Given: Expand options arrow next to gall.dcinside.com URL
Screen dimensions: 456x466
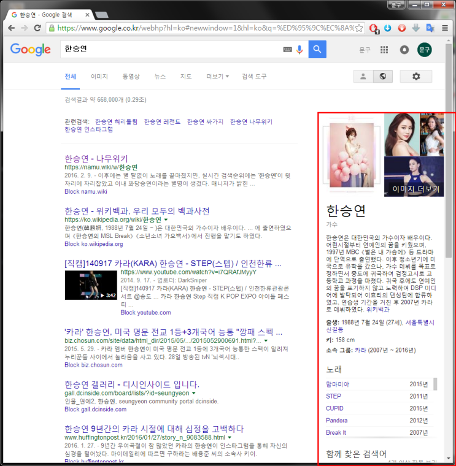Looking at the screenshot, I should (x=194, y=393).
